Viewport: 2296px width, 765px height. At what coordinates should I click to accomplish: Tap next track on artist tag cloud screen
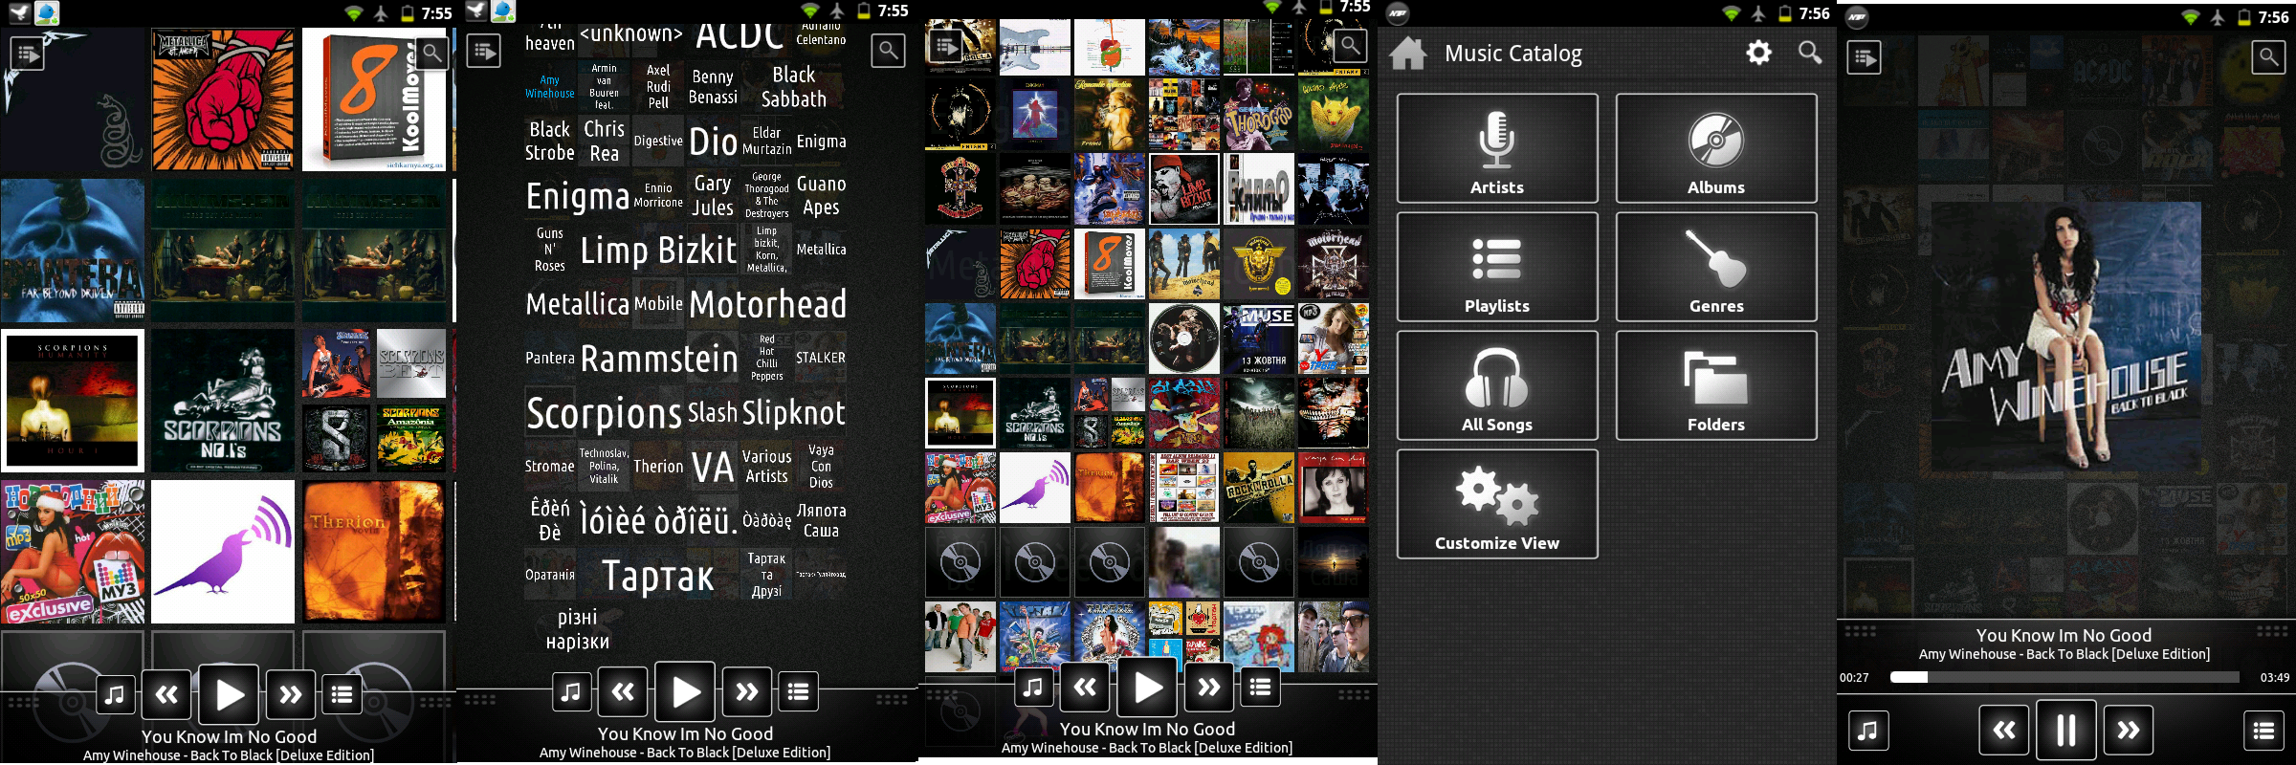747,691
